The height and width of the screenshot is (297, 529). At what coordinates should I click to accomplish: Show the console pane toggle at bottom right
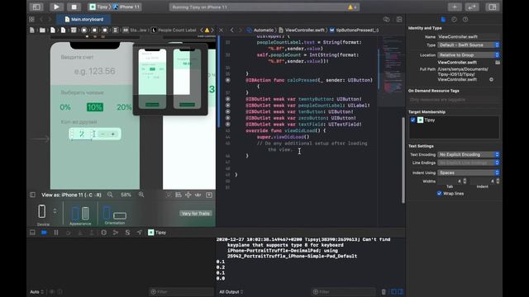400,292
